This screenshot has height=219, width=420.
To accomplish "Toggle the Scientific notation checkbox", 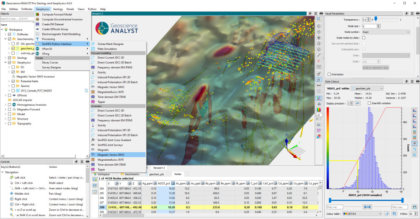I will (369, 103).
